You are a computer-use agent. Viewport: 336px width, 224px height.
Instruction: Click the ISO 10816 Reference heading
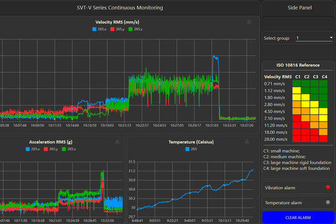298,65
